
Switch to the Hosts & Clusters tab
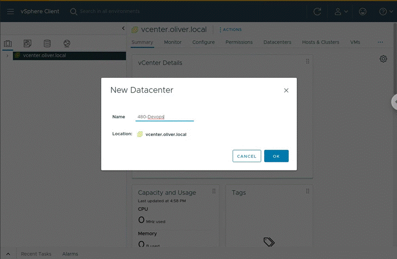click(x=321, y=42)
